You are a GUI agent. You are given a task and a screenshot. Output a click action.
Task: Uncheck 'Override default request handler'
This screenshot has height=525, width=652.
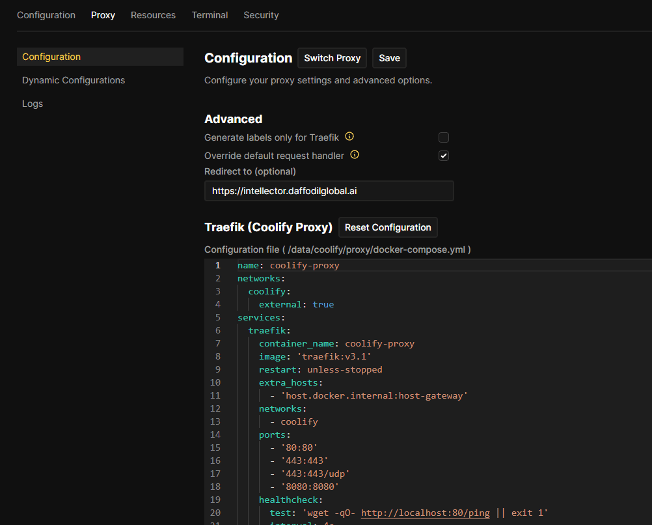tap(443, 156)
